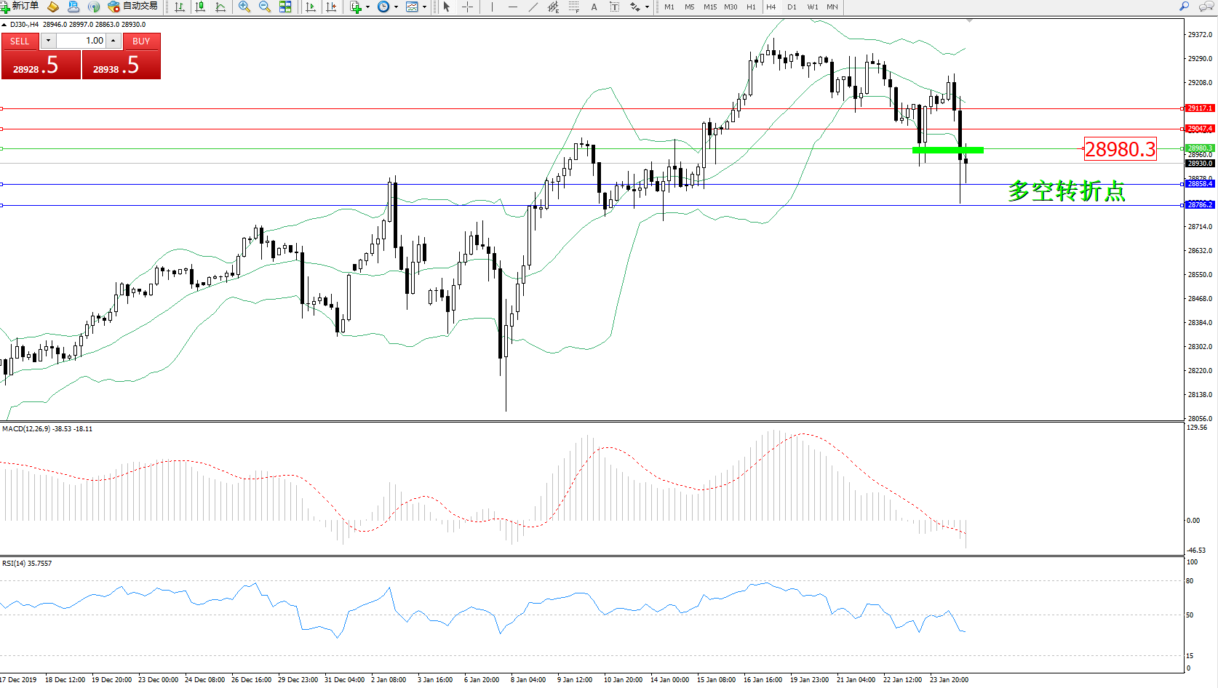Switch to the M15 timeframe
This screenshot has height=688, width=1218.
tap(710, 7)
